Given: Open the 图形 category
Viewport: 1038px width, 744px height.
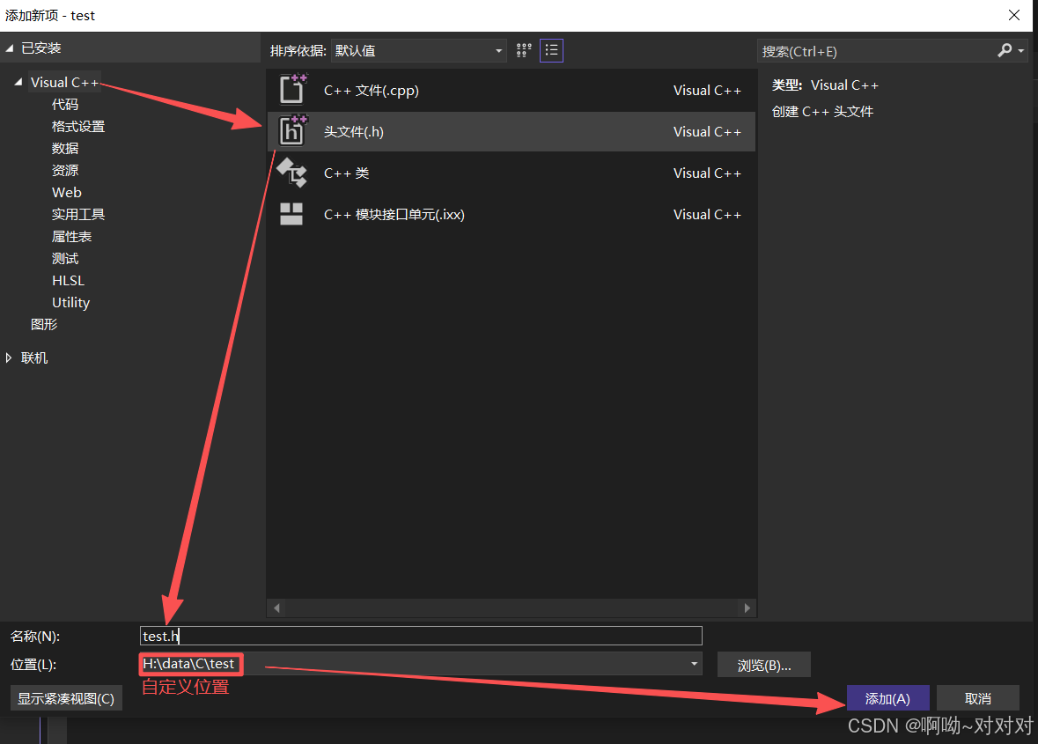Looking at the screenshot, I should point(44,324).
